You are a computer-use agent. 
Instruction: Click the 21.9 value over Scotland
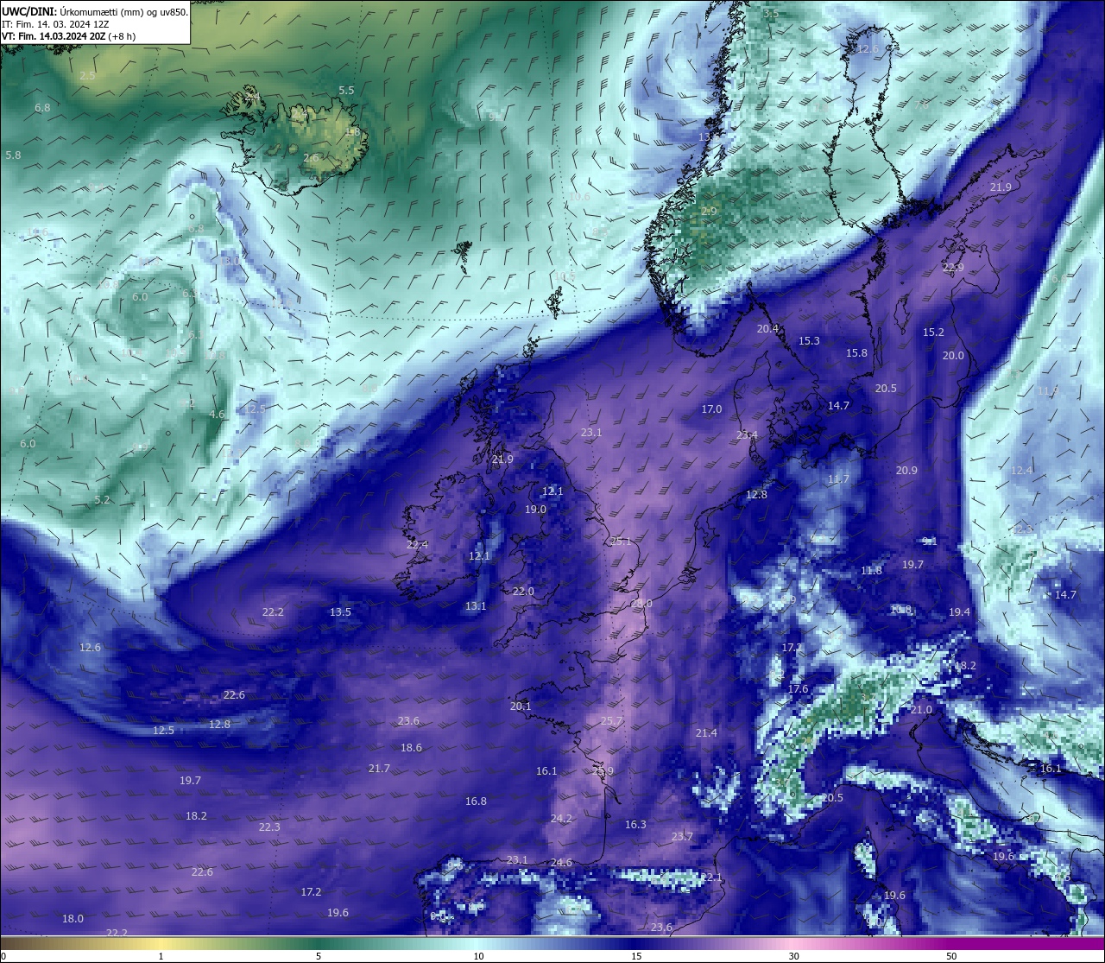pyautogui.click(x=502, y=459)
